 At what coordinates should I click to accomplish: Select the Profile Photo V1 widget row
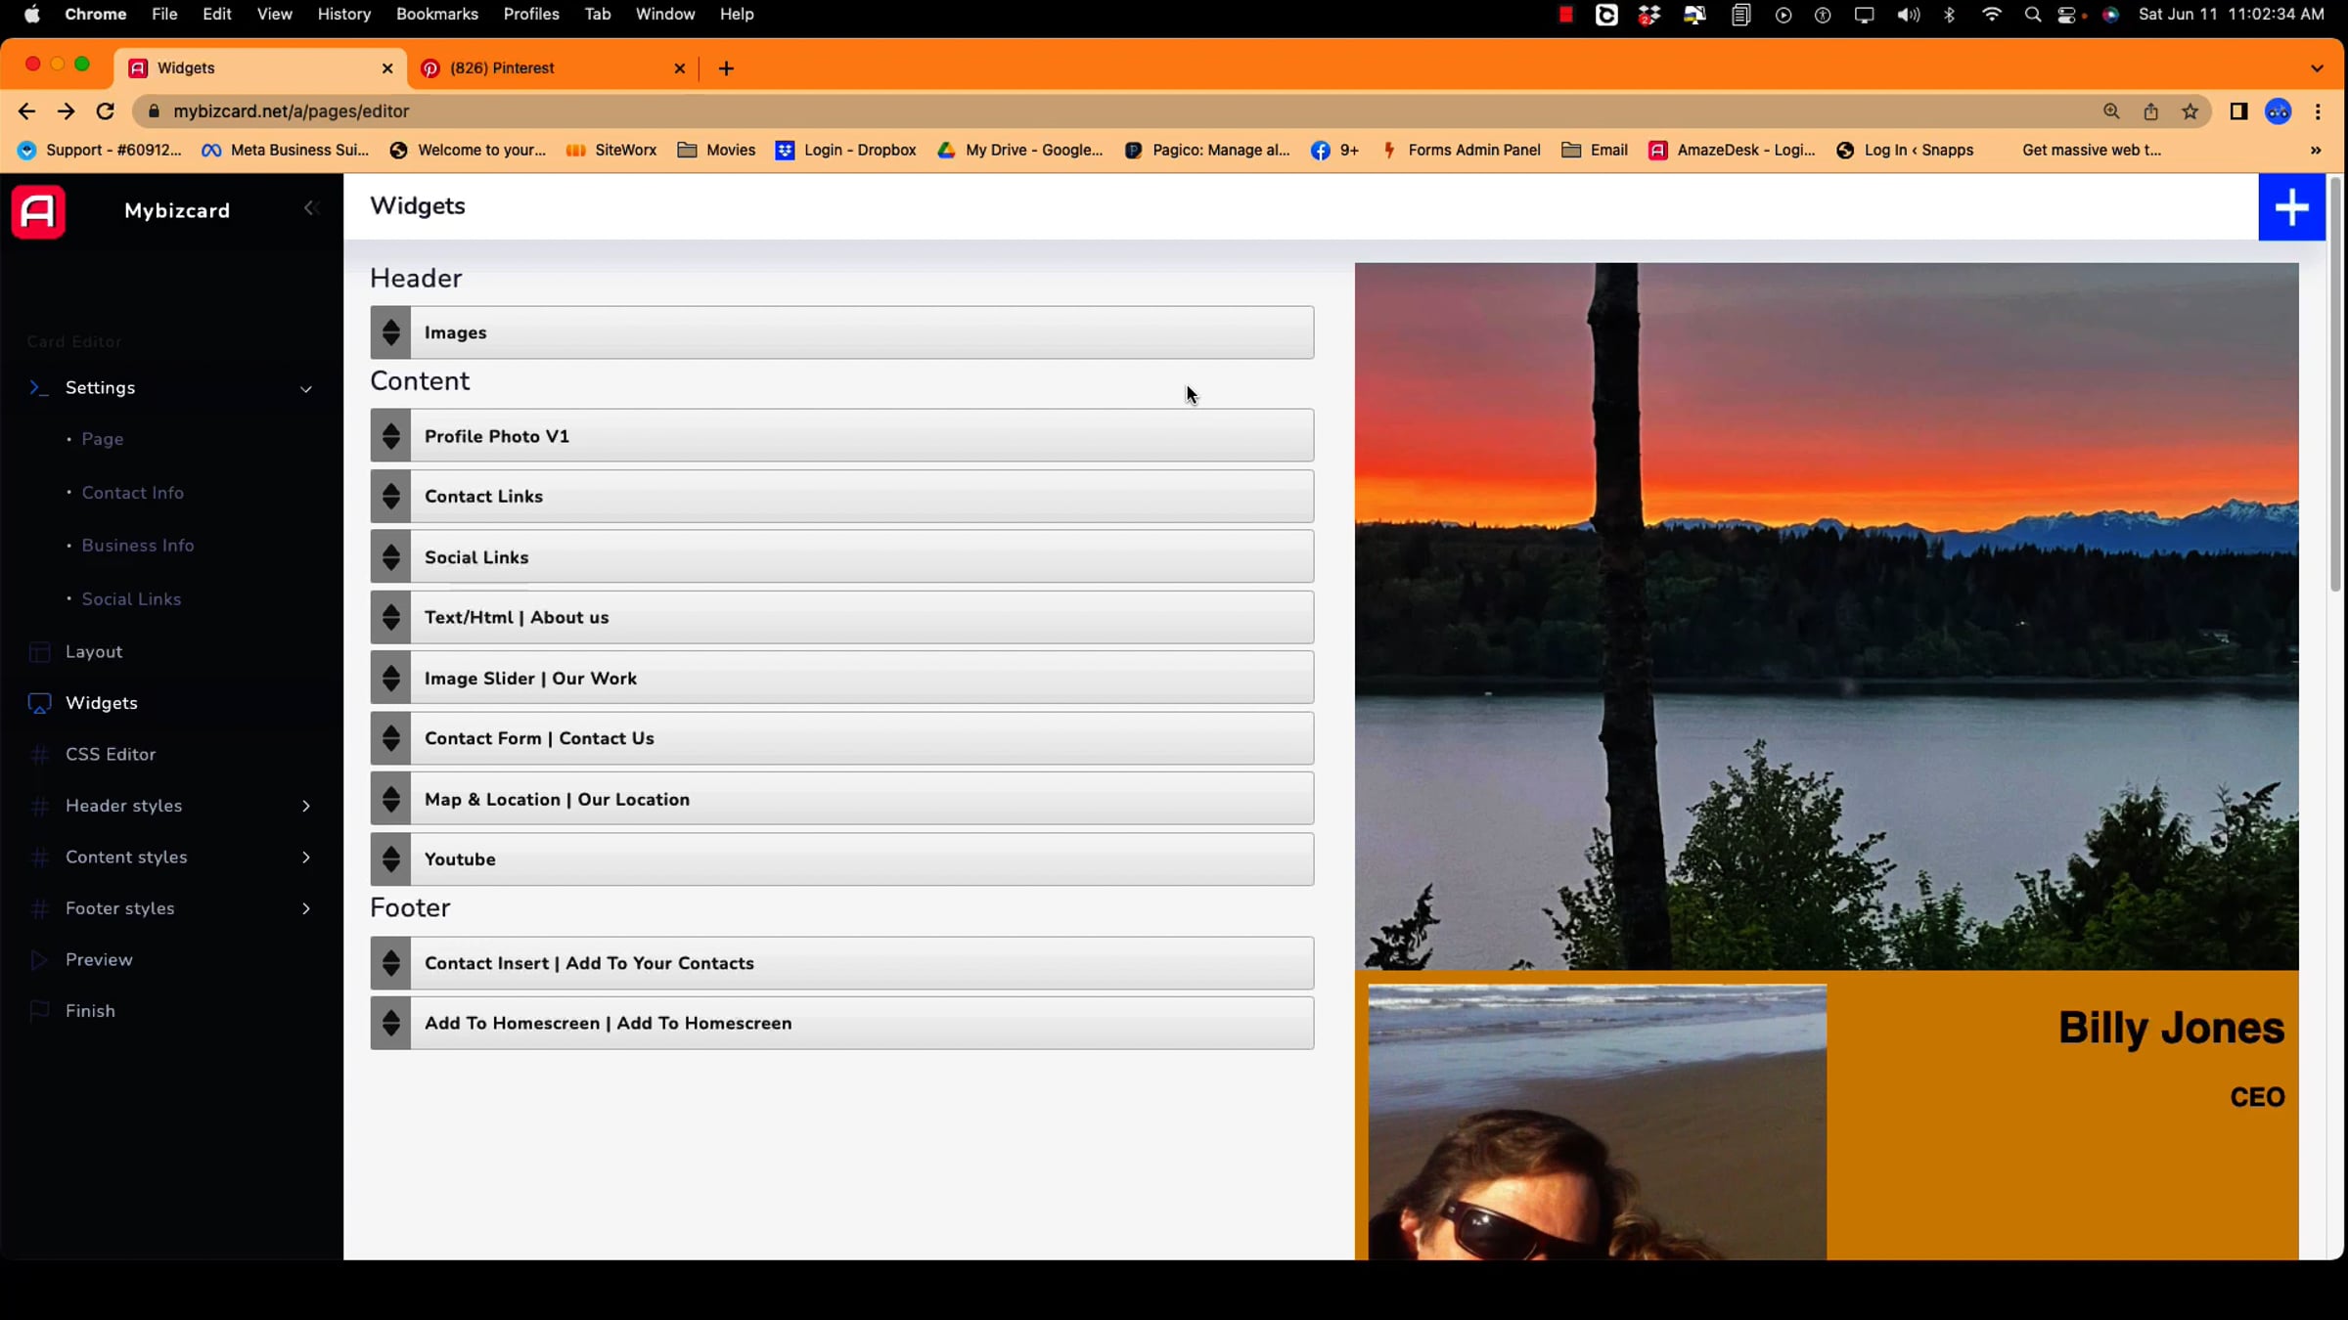pyautogui.click(x=841, y=436)
